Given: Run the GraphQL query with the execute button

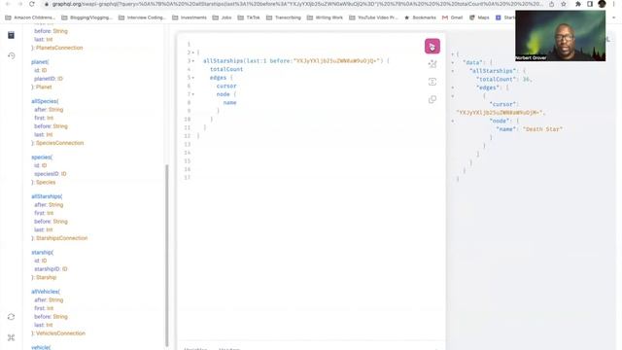Looking at the screenshot, I should click(432, 46).
